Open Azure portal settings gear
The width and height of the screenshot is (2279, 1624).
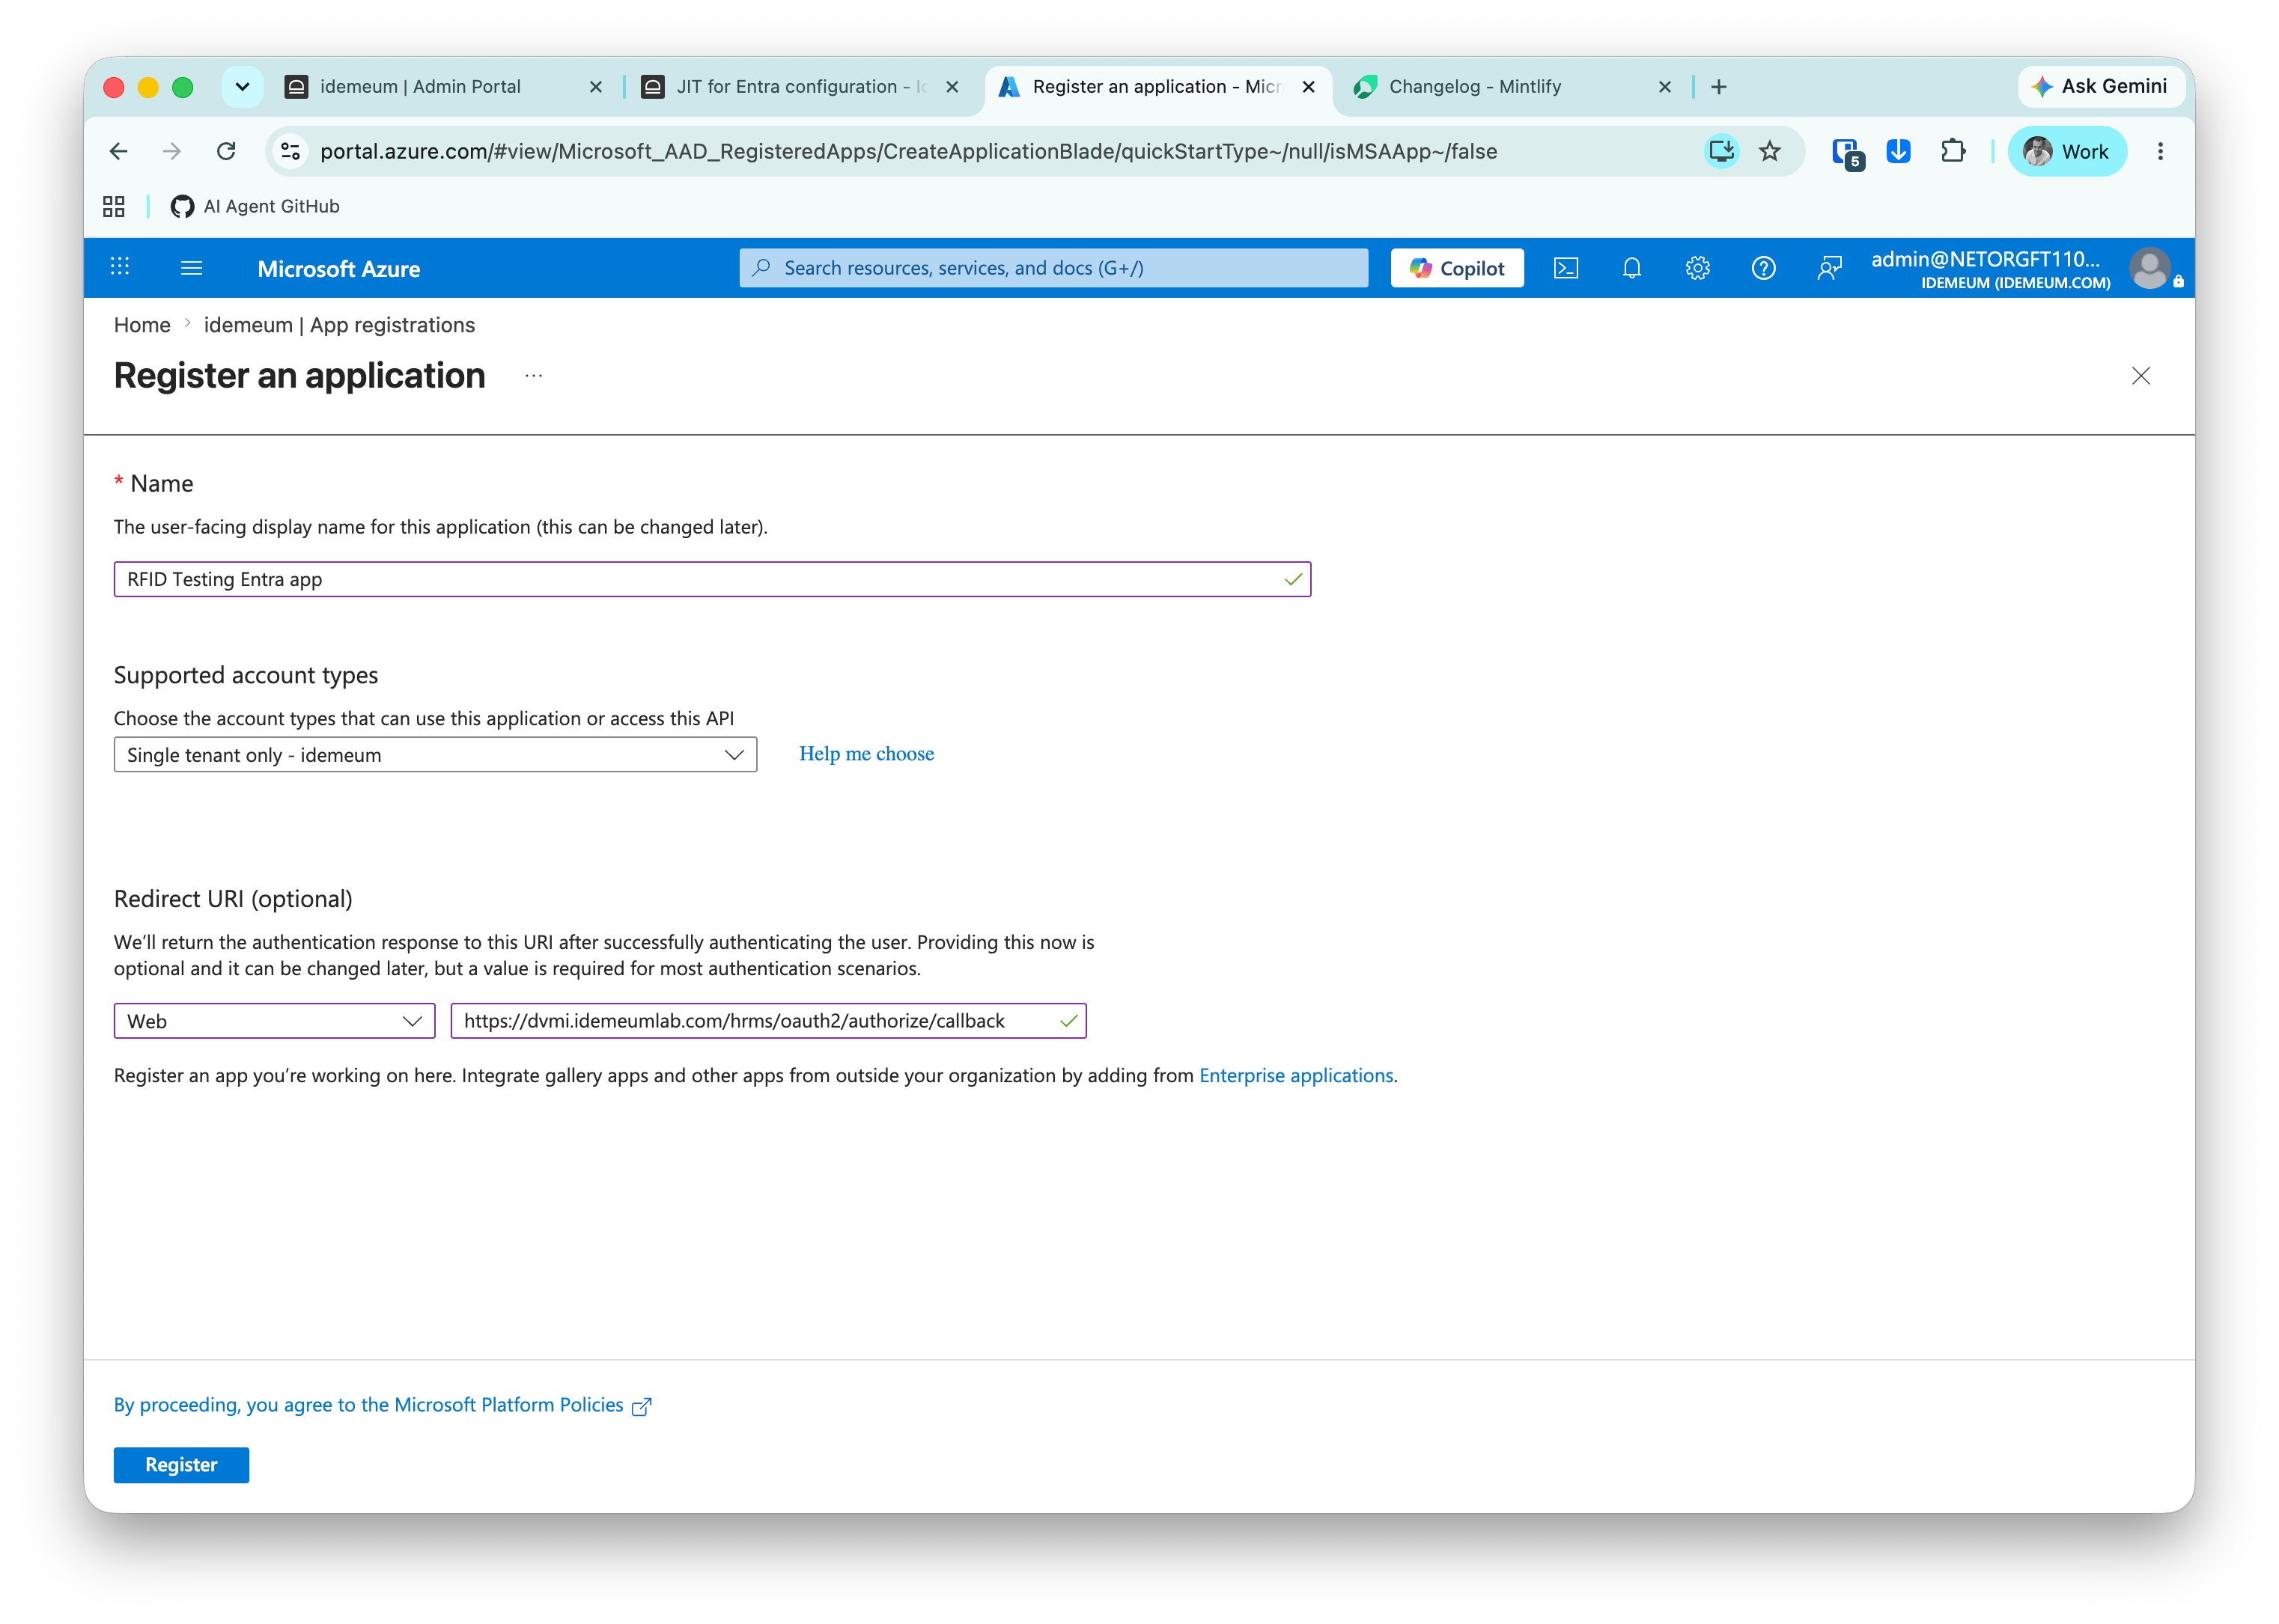[x=1698, y=268]
